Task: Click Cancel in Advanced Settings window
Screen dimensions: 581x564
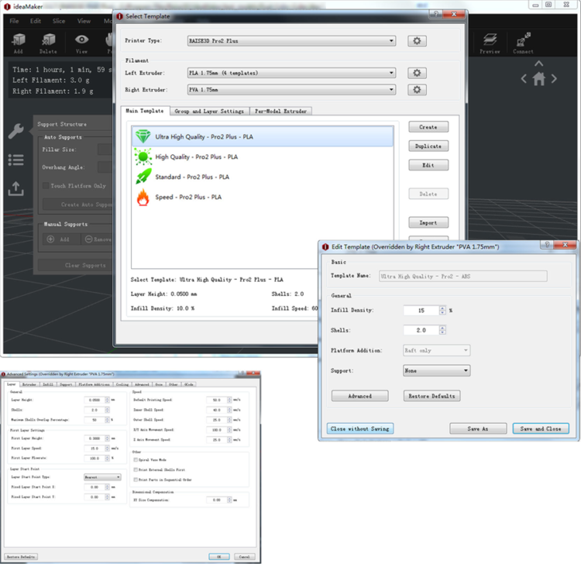Action: [x=245, y=556]
